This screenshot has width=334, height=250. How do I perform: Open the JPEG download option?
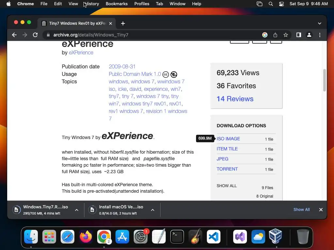[x=222, y=159]
